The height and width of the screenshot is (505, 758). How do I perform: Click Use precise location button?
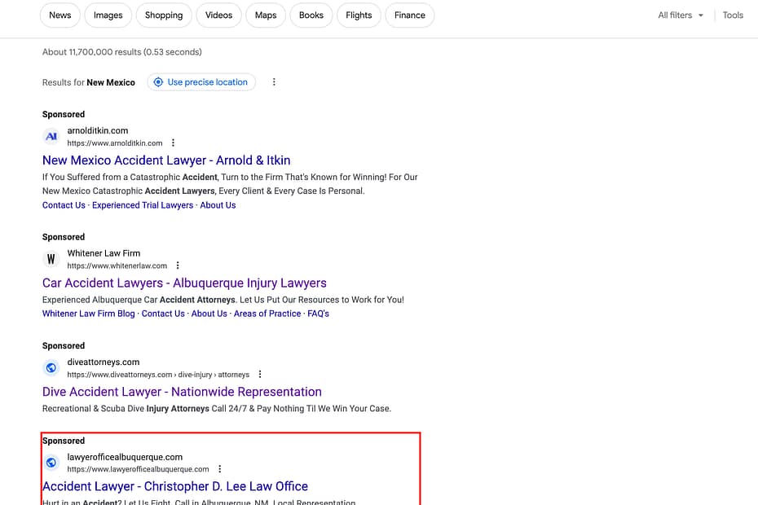pos(201,82)
